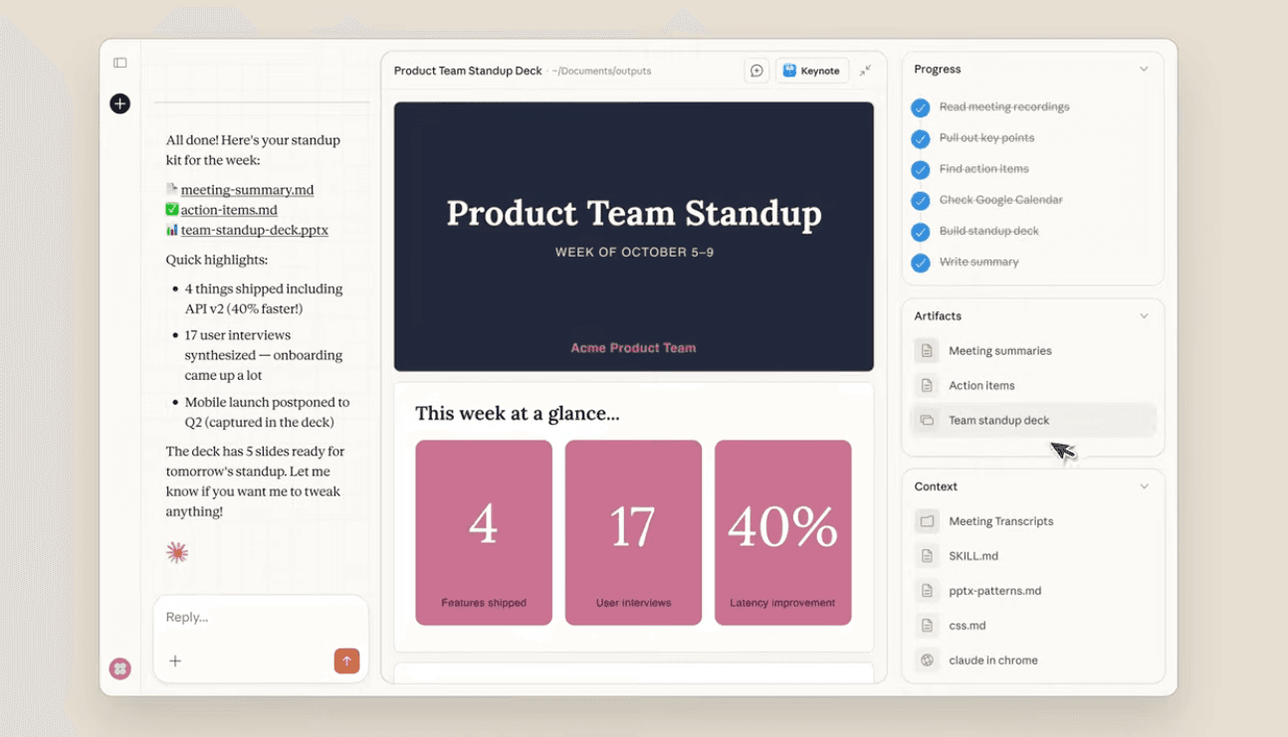This screenshot has height=737, width=1288.
Task: Select Team standup deck artifact
Action: (x=998, y=421)
